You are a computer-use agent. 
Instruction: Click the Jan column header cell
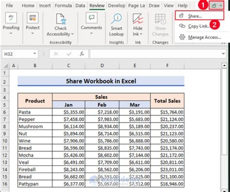tap(68, 105)
